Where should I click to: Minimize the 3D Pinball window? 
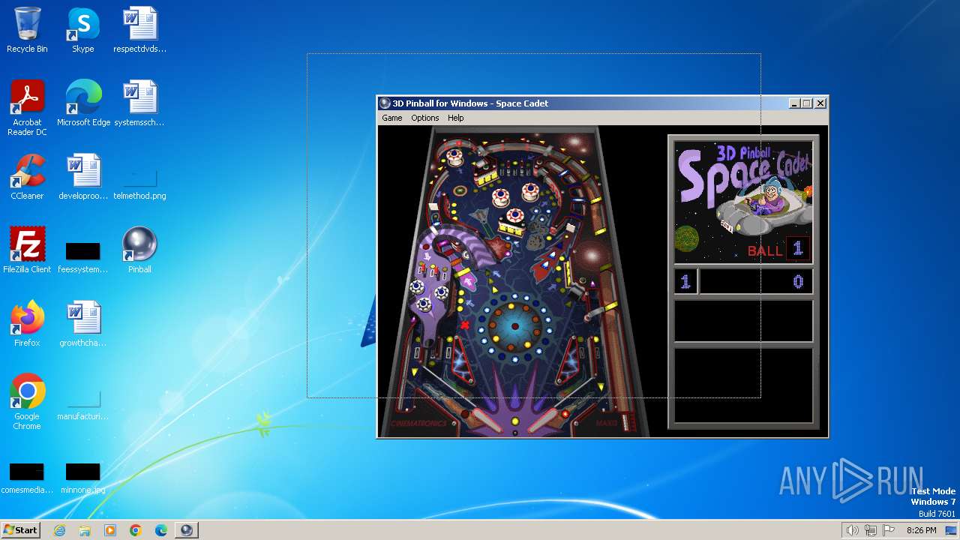tap(794, 103)
